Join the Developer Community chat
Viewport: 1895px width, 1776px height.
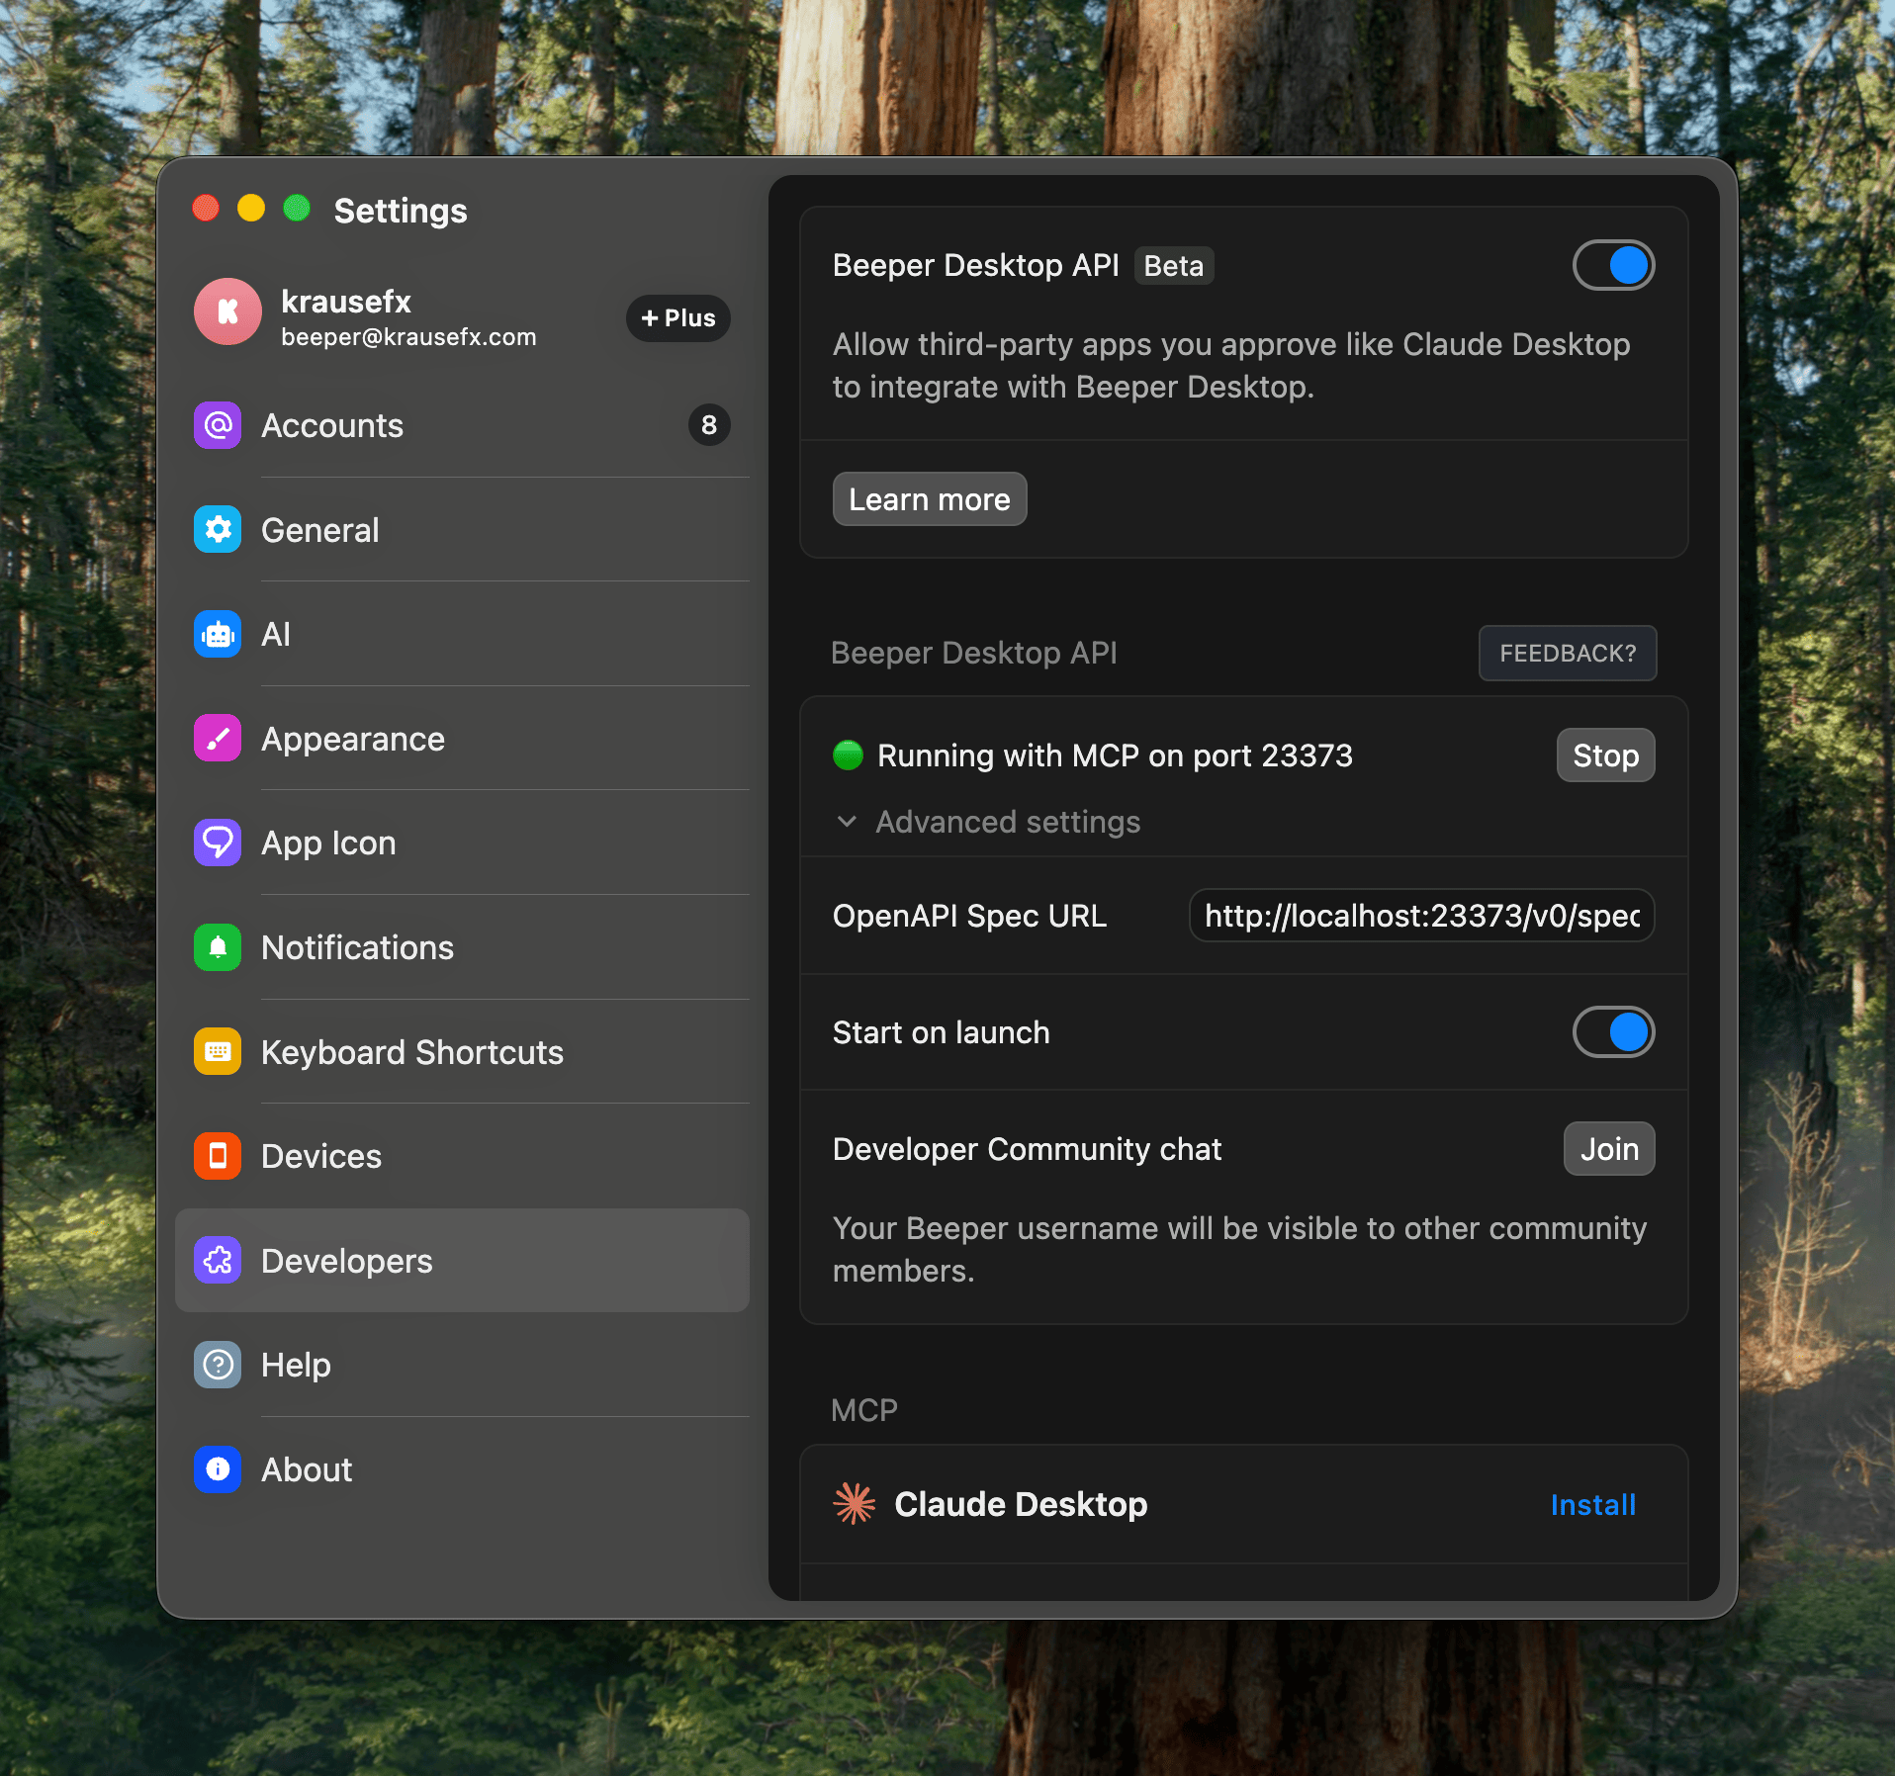1608,1149
